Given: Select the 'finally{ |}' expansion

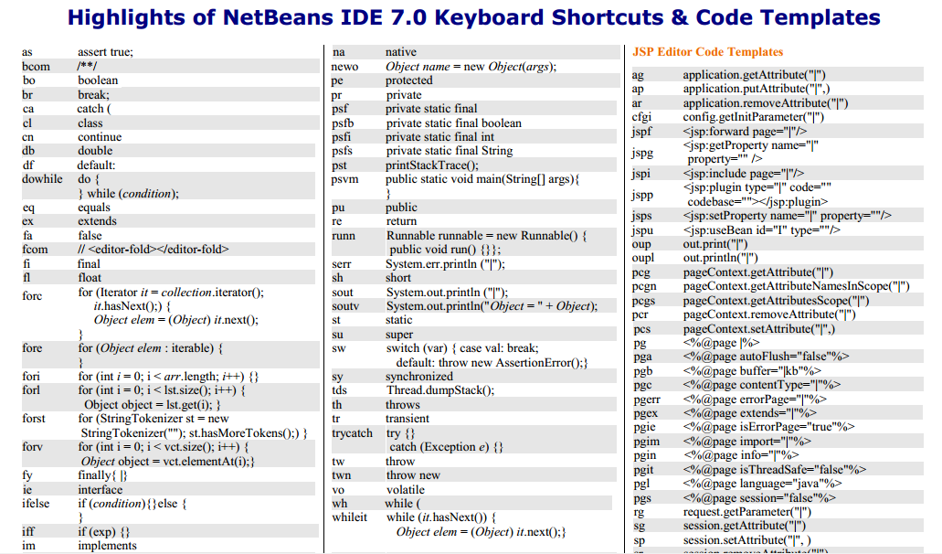Looking at the screenshot, I should tap(102, 475).
